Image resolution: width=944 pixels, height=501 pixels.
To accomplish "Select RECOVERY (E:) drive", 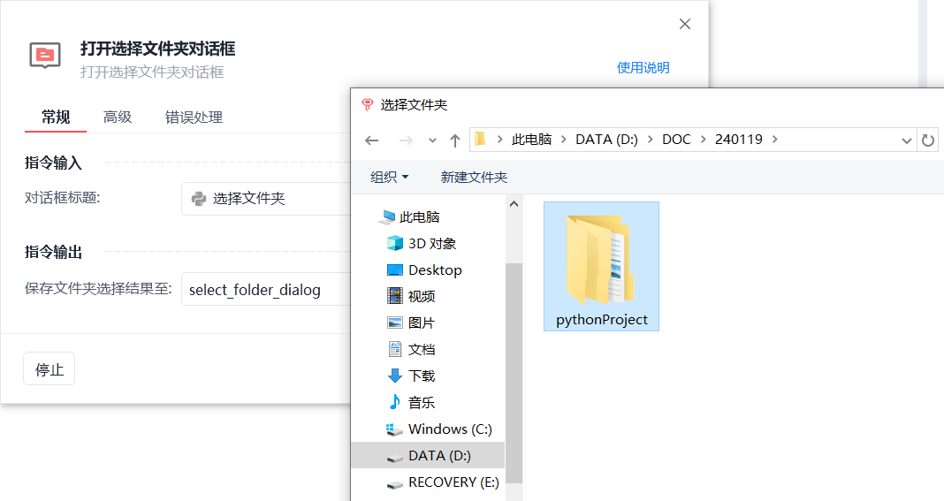I will pos(443,482).
